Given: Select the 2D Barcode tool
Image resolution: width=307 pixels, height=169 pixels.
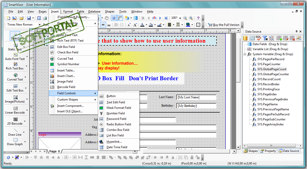Looking at the screenshot, I should point(15,121).
